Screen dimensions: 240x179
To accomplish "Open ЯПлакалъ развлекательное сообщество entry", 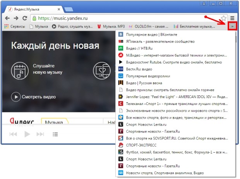I will tap(176, 41).
